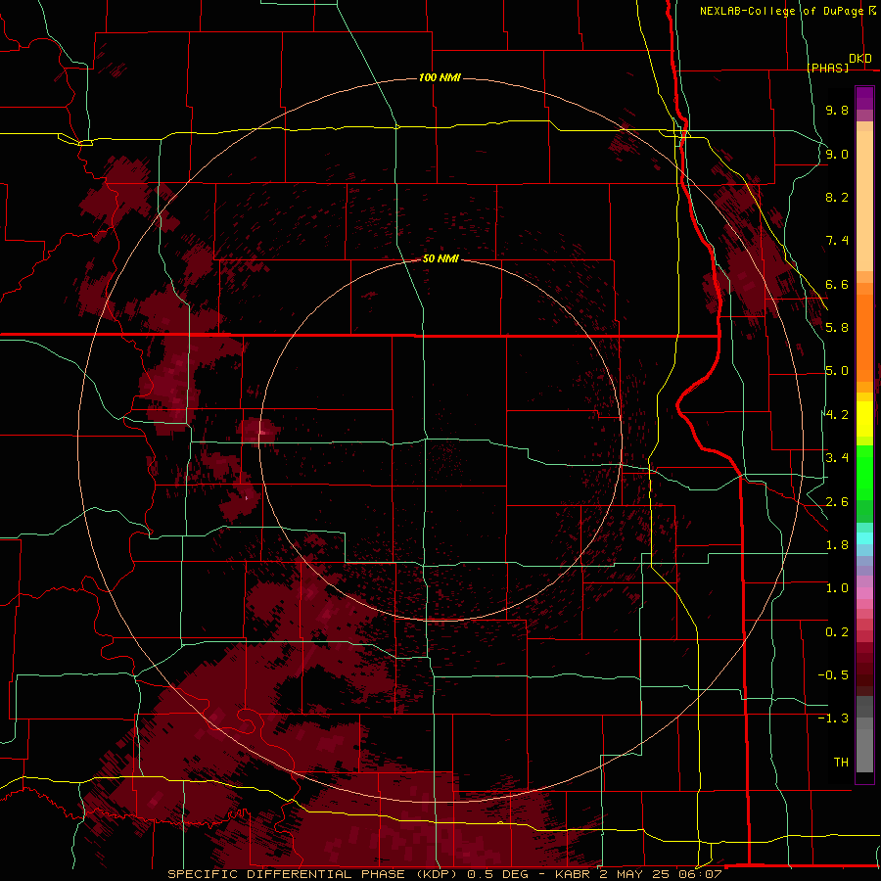Click the -1.3 color scale value
The image size is (881, 881).
(833, 719)
